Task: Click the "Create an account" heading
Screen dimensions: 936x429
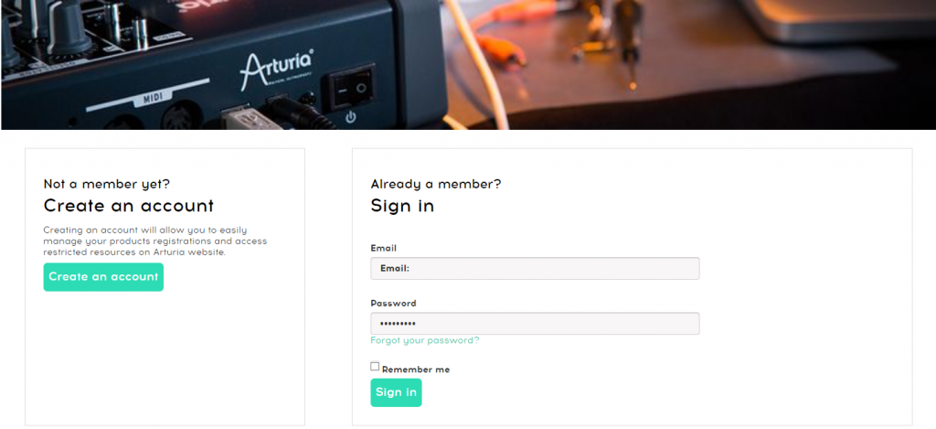Action: coord(129,206)
